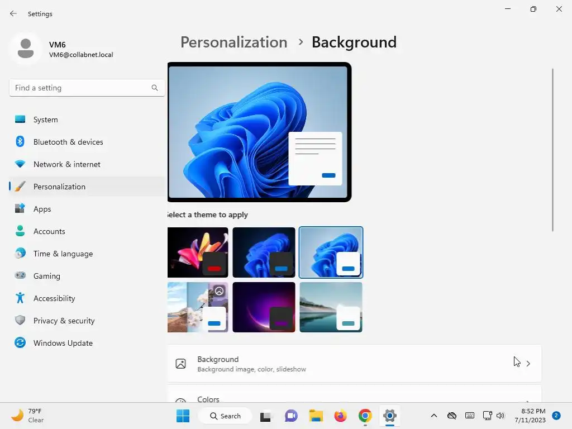Open the Colors settings row
The width and height of the screenshot is (572, 429).
pos(354,394)
